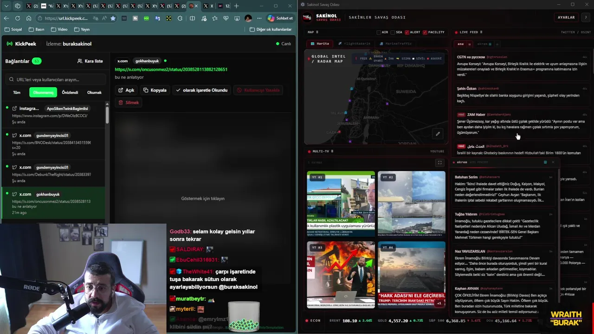Select the Tüm filter tab
The width and height of the screenshot is (594, 334).
(x=17, y=92)
